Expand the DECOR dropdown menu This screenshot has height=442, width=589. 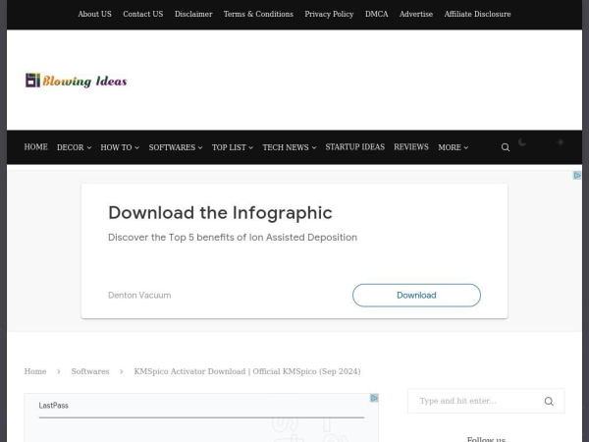click(74, 147)
